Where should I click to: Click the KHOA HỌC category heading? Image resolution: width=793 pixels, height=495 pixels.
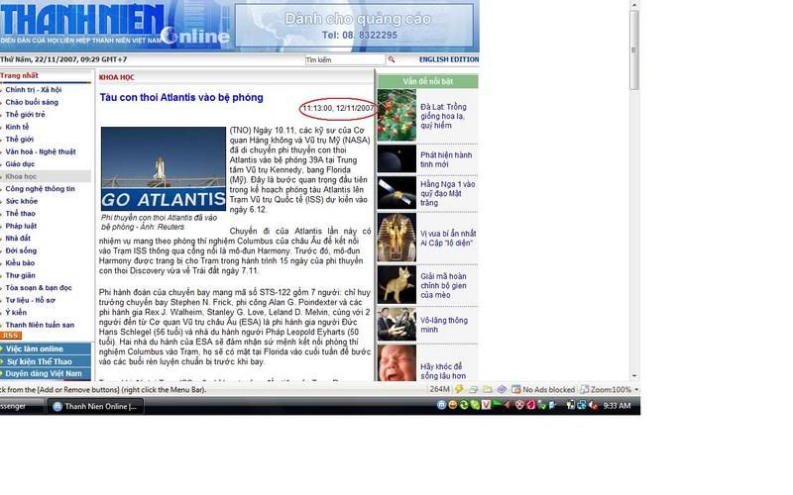click(117, 77)
